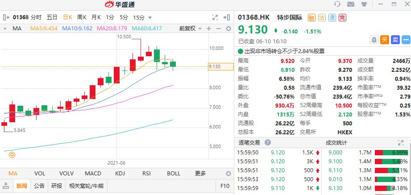Zoom out chart with minus icon
The image size is (411, 195).
click(218, 29)
